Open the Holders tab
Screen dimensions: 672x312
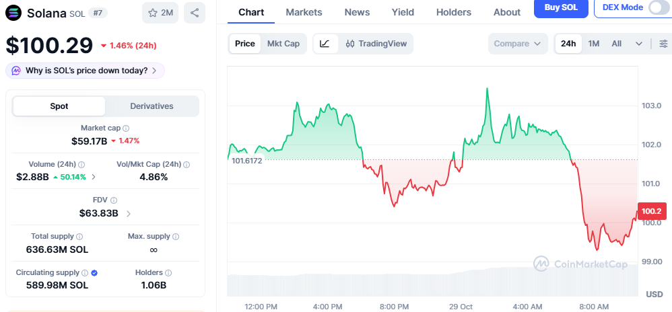pos(453,12)
